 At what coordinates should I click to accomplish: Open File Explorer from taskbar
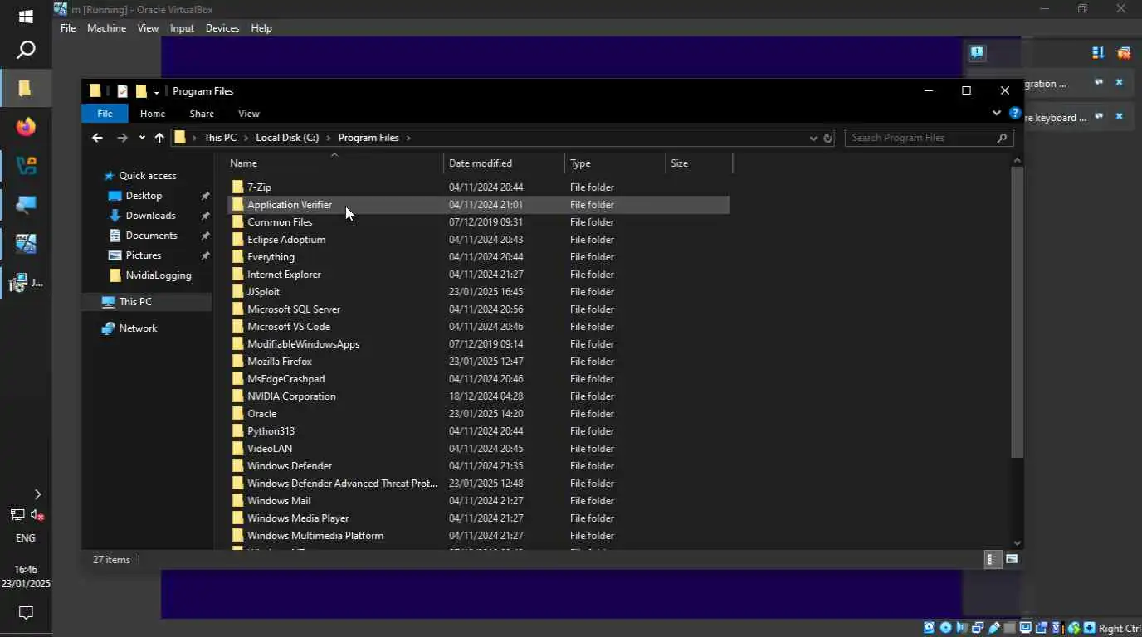click(26, 88)
